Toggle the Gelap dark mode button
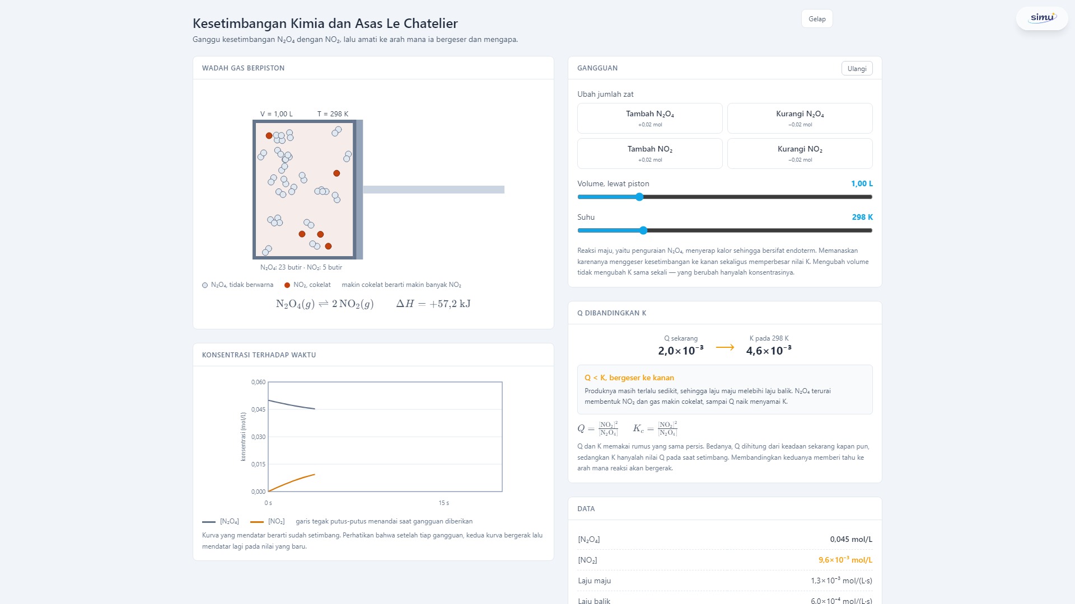Screen dimensions: 1075x604 pyautogui.click(x=817, y=19)
